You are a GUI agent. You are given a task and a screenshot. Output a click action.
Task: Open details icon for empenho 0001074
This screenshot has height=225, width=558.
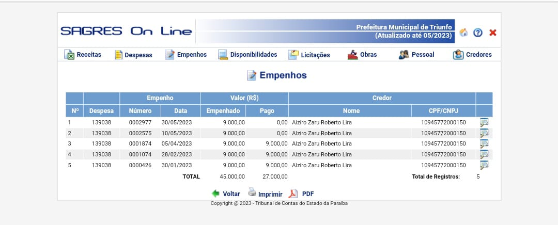pos(484,154)
